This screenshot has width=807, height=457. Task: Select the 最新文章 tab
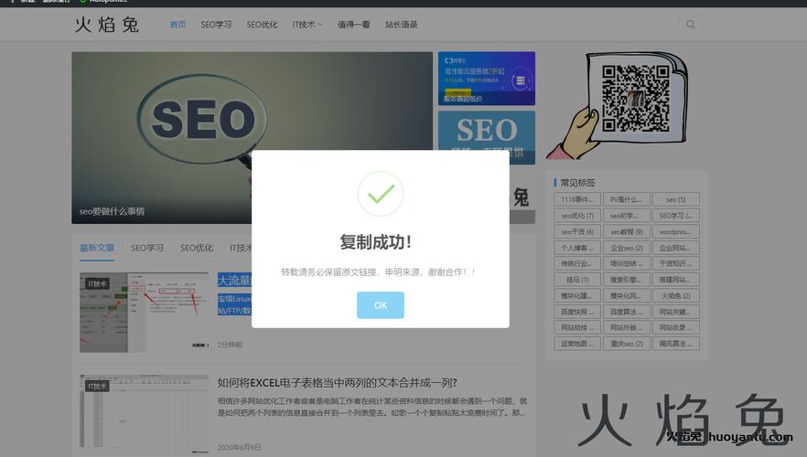(97, 248)
